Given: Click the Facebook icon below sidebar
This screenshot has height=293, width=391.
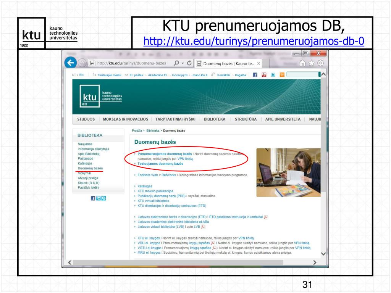Looking at the screenshot, I should click(x=93, y=198).
